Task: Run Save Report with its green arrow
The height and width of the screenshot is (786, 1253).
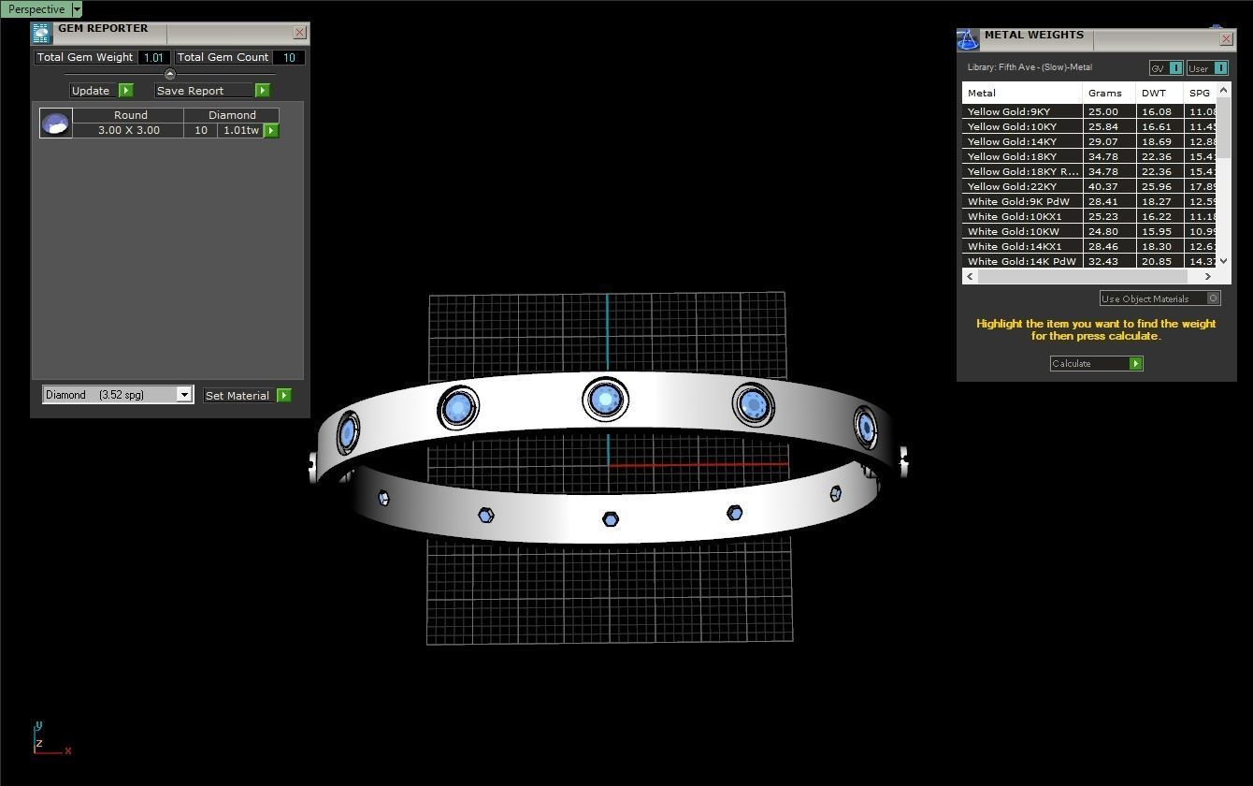Action: click(x=263, y=91)
